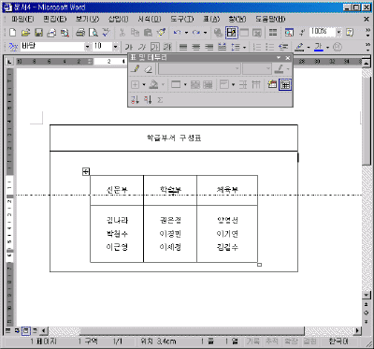Select the Draw Table pencil tool
Viewport: 374px width, 349px height.
click(x=135, y=69)
